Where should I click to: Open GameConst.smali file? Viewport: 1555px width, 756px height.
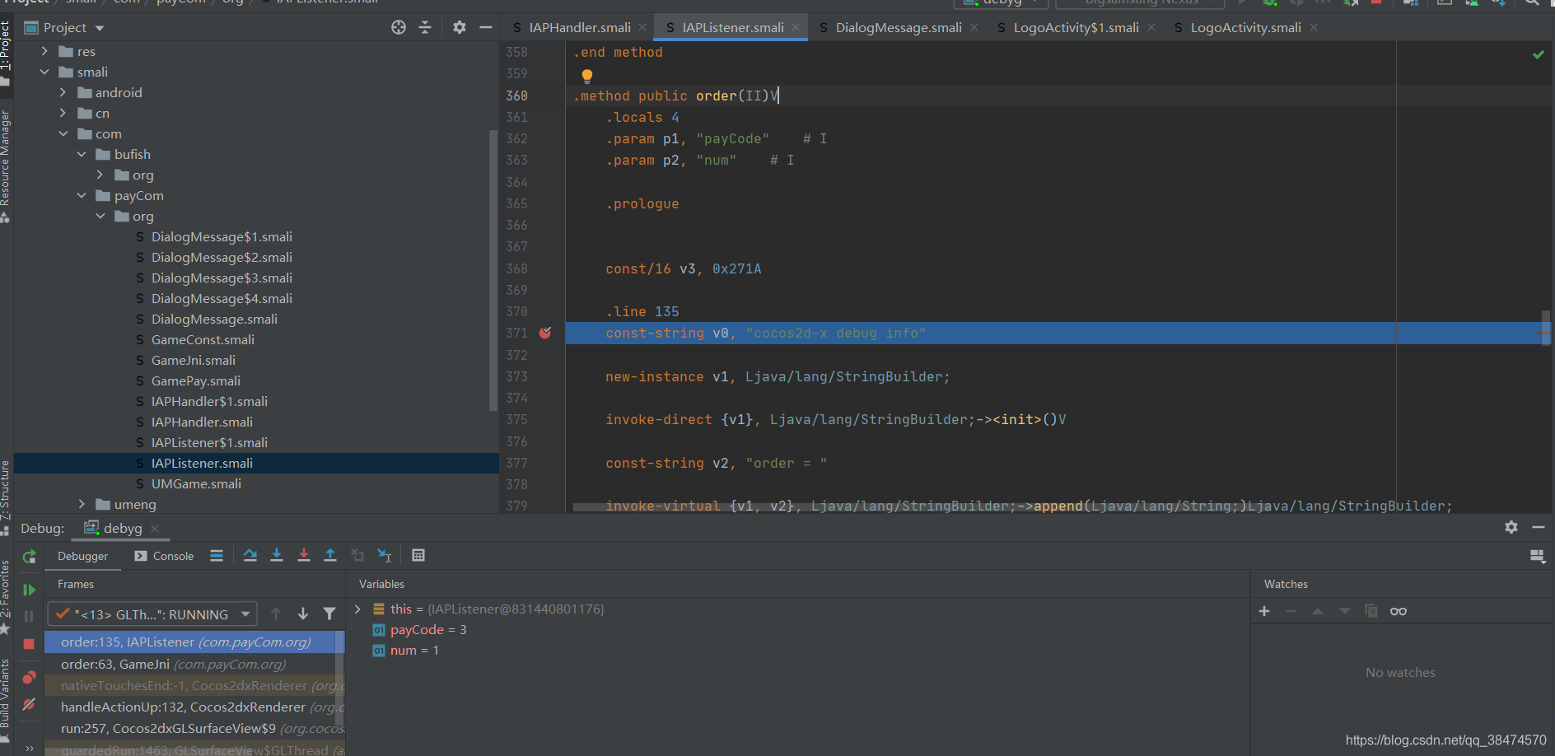click(203, 339)
